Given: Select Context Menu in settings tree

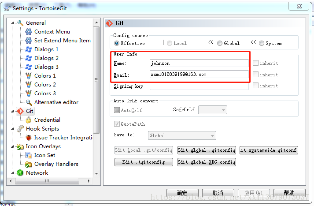Looking at the screenshot, I should (x=52, y=32).
